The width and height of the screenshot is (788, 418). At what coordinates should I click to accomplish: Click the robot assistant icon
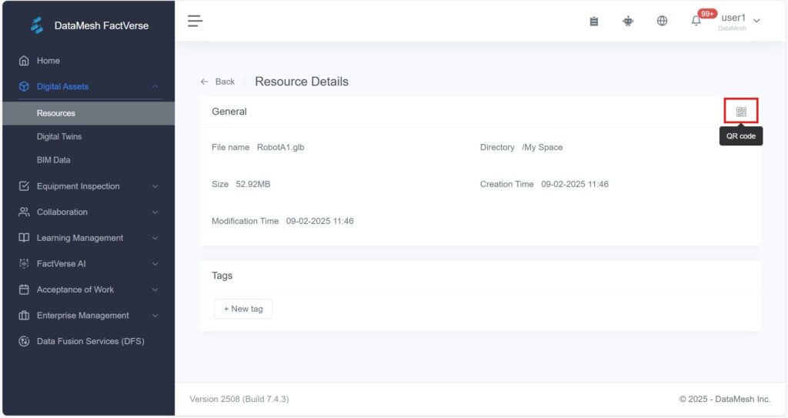point(628,21)
